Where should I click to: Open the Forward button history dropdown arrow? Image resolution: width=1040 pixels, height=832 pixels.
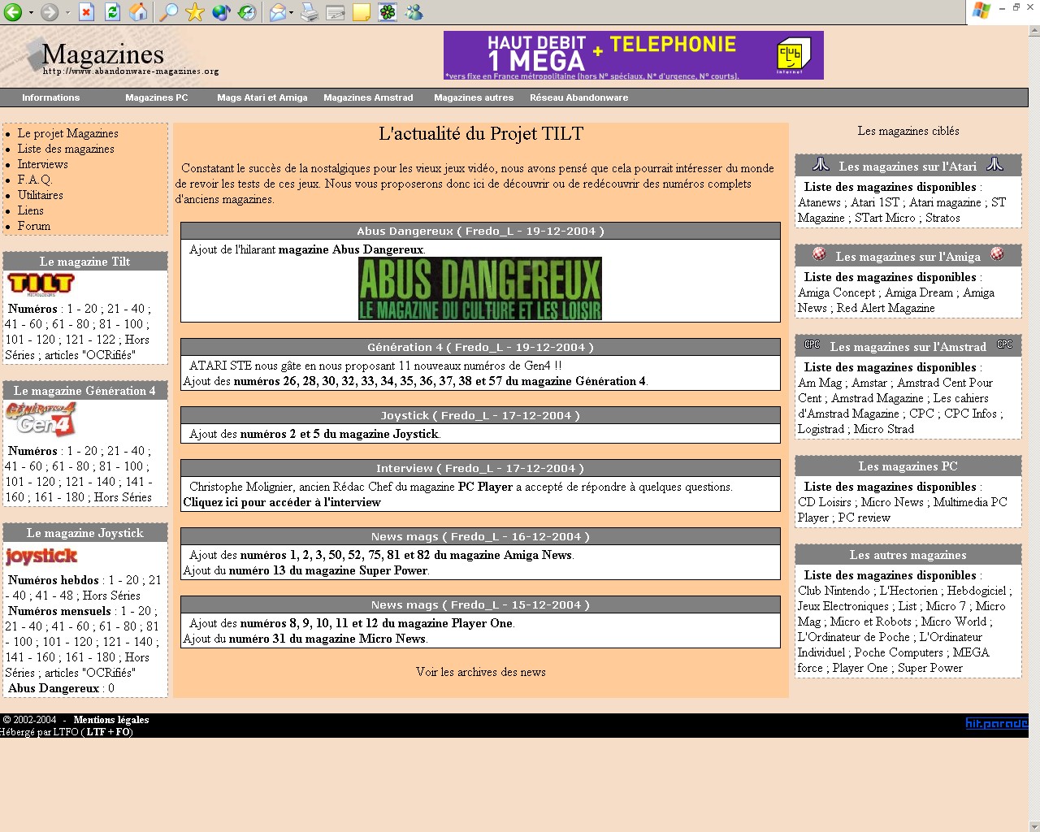click(68, 13)
